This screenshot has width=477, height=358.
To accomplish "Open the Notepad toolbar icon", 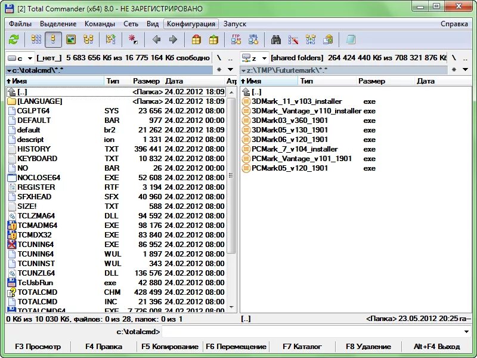I will tap(351, 39).
